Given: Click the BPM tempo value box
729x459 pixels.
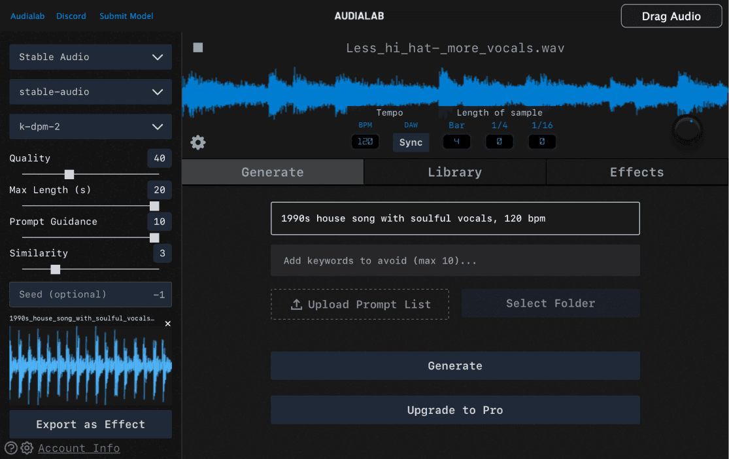Looking at the screenshot, I should point(365,142).
